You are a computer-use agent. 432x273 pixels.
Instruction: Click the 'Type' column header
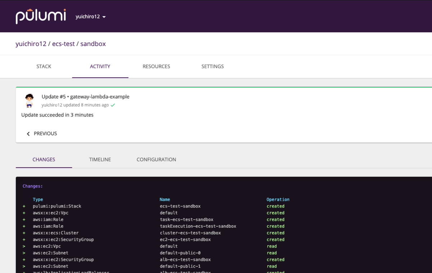coord(38,200)
